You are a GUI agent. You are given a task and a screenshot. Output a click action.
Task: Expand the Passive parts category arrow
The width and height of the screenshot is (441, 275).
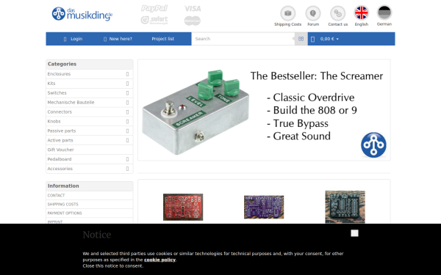(x=127, y=131)
